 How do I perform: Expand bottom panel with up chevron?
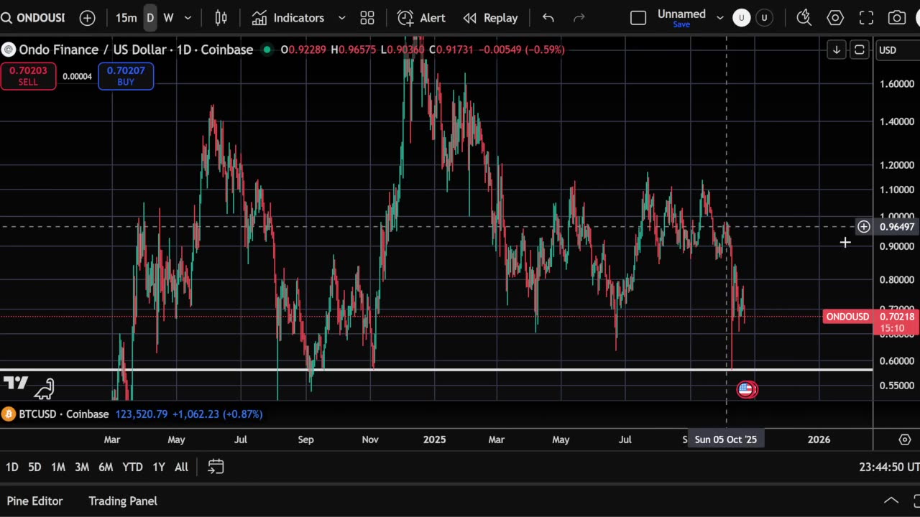pos(891,500)
